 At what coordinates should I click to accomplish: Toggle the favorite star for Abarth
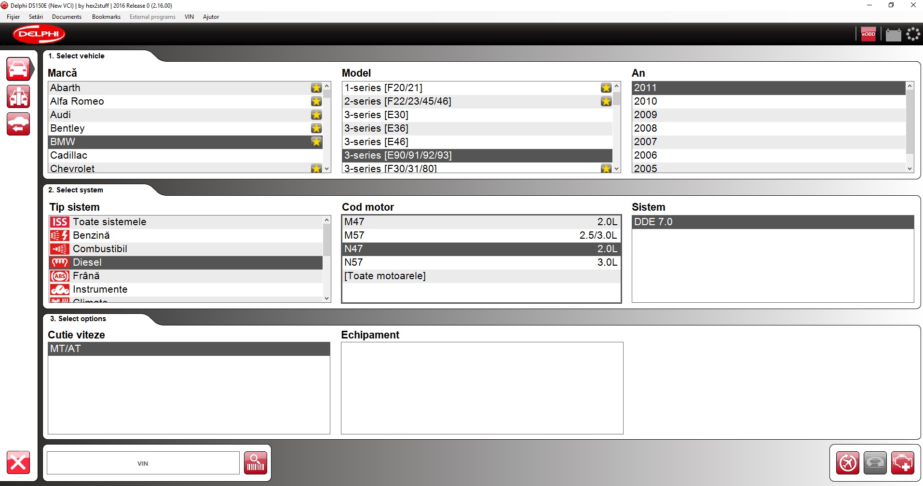pyautogui.click(x=316, y=88)
